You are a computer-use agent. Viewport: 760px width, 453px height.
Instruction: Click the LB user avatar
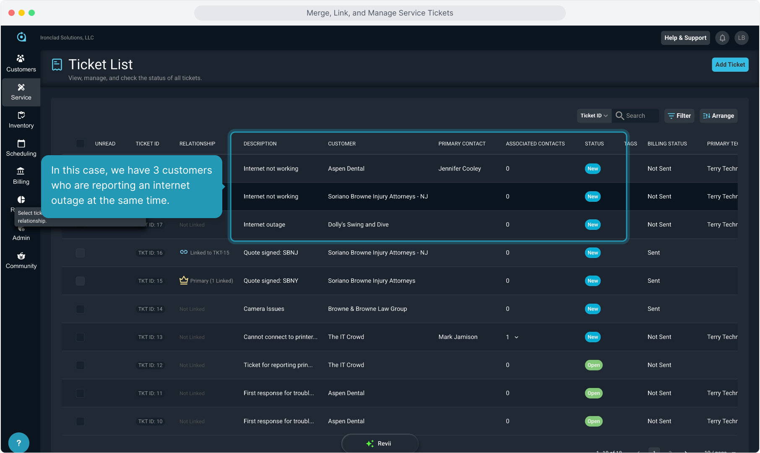(x=741, y=38)
